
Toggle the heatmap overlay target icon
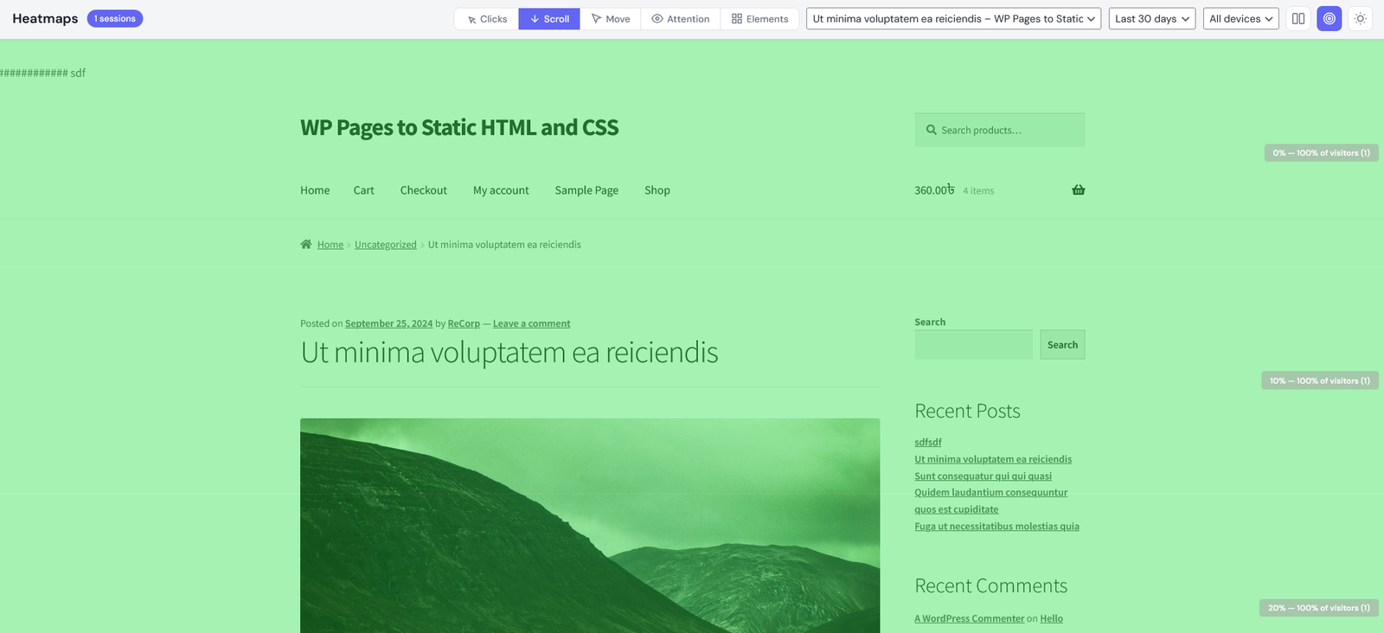[1330, 18]
